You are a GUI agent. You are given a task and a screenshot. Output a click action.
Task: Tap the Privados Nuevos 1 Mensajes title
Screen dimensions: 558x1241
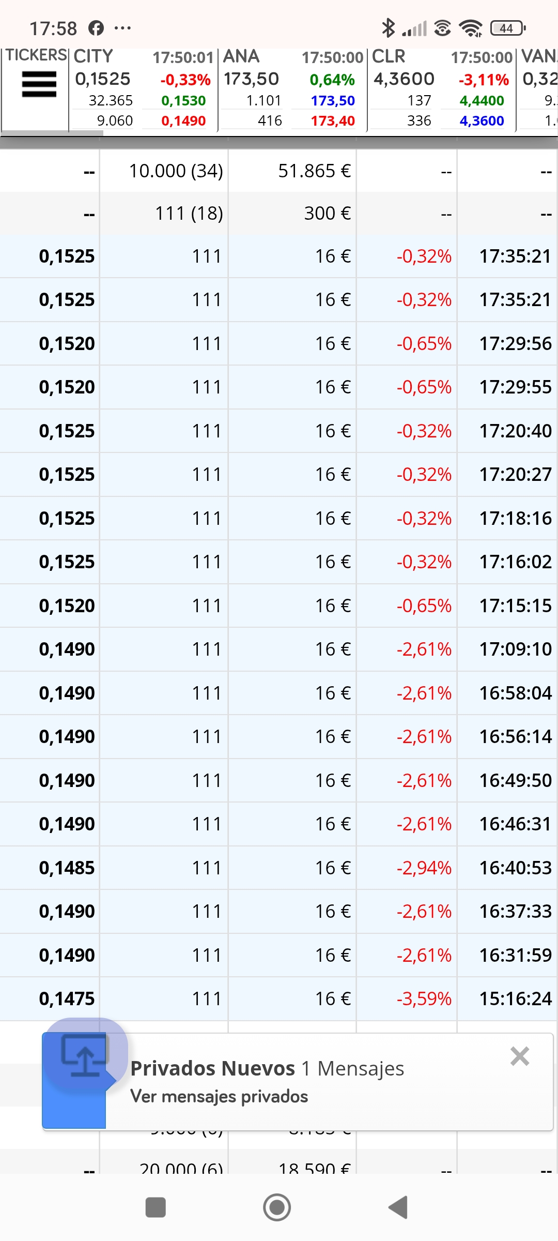click(267, 1068)
